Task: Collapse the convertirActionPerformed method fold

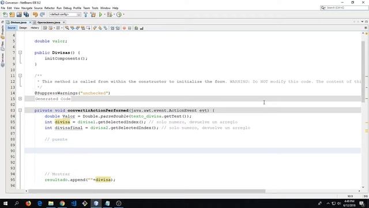Action: 20,110
